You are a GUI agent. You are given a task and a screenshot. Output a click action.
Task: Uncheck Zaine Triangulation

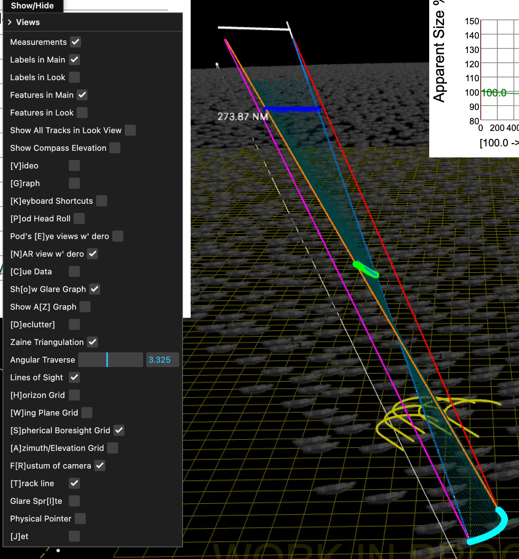pyautogui.click(x=92, y=342)
